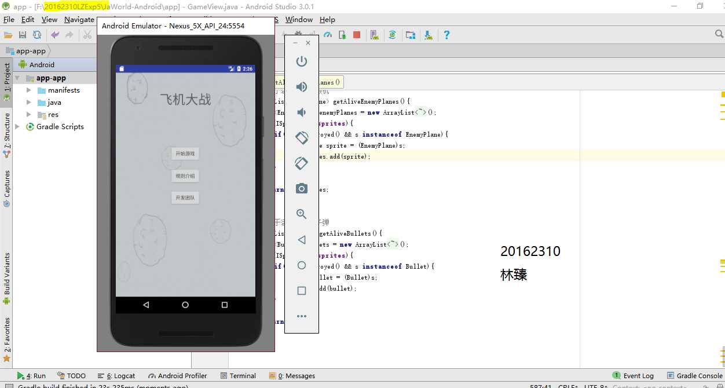The image size is (725, 388).
Task: Tap phone screen Home navigation button
Action: pyautogui.click(x=185, y=305)
